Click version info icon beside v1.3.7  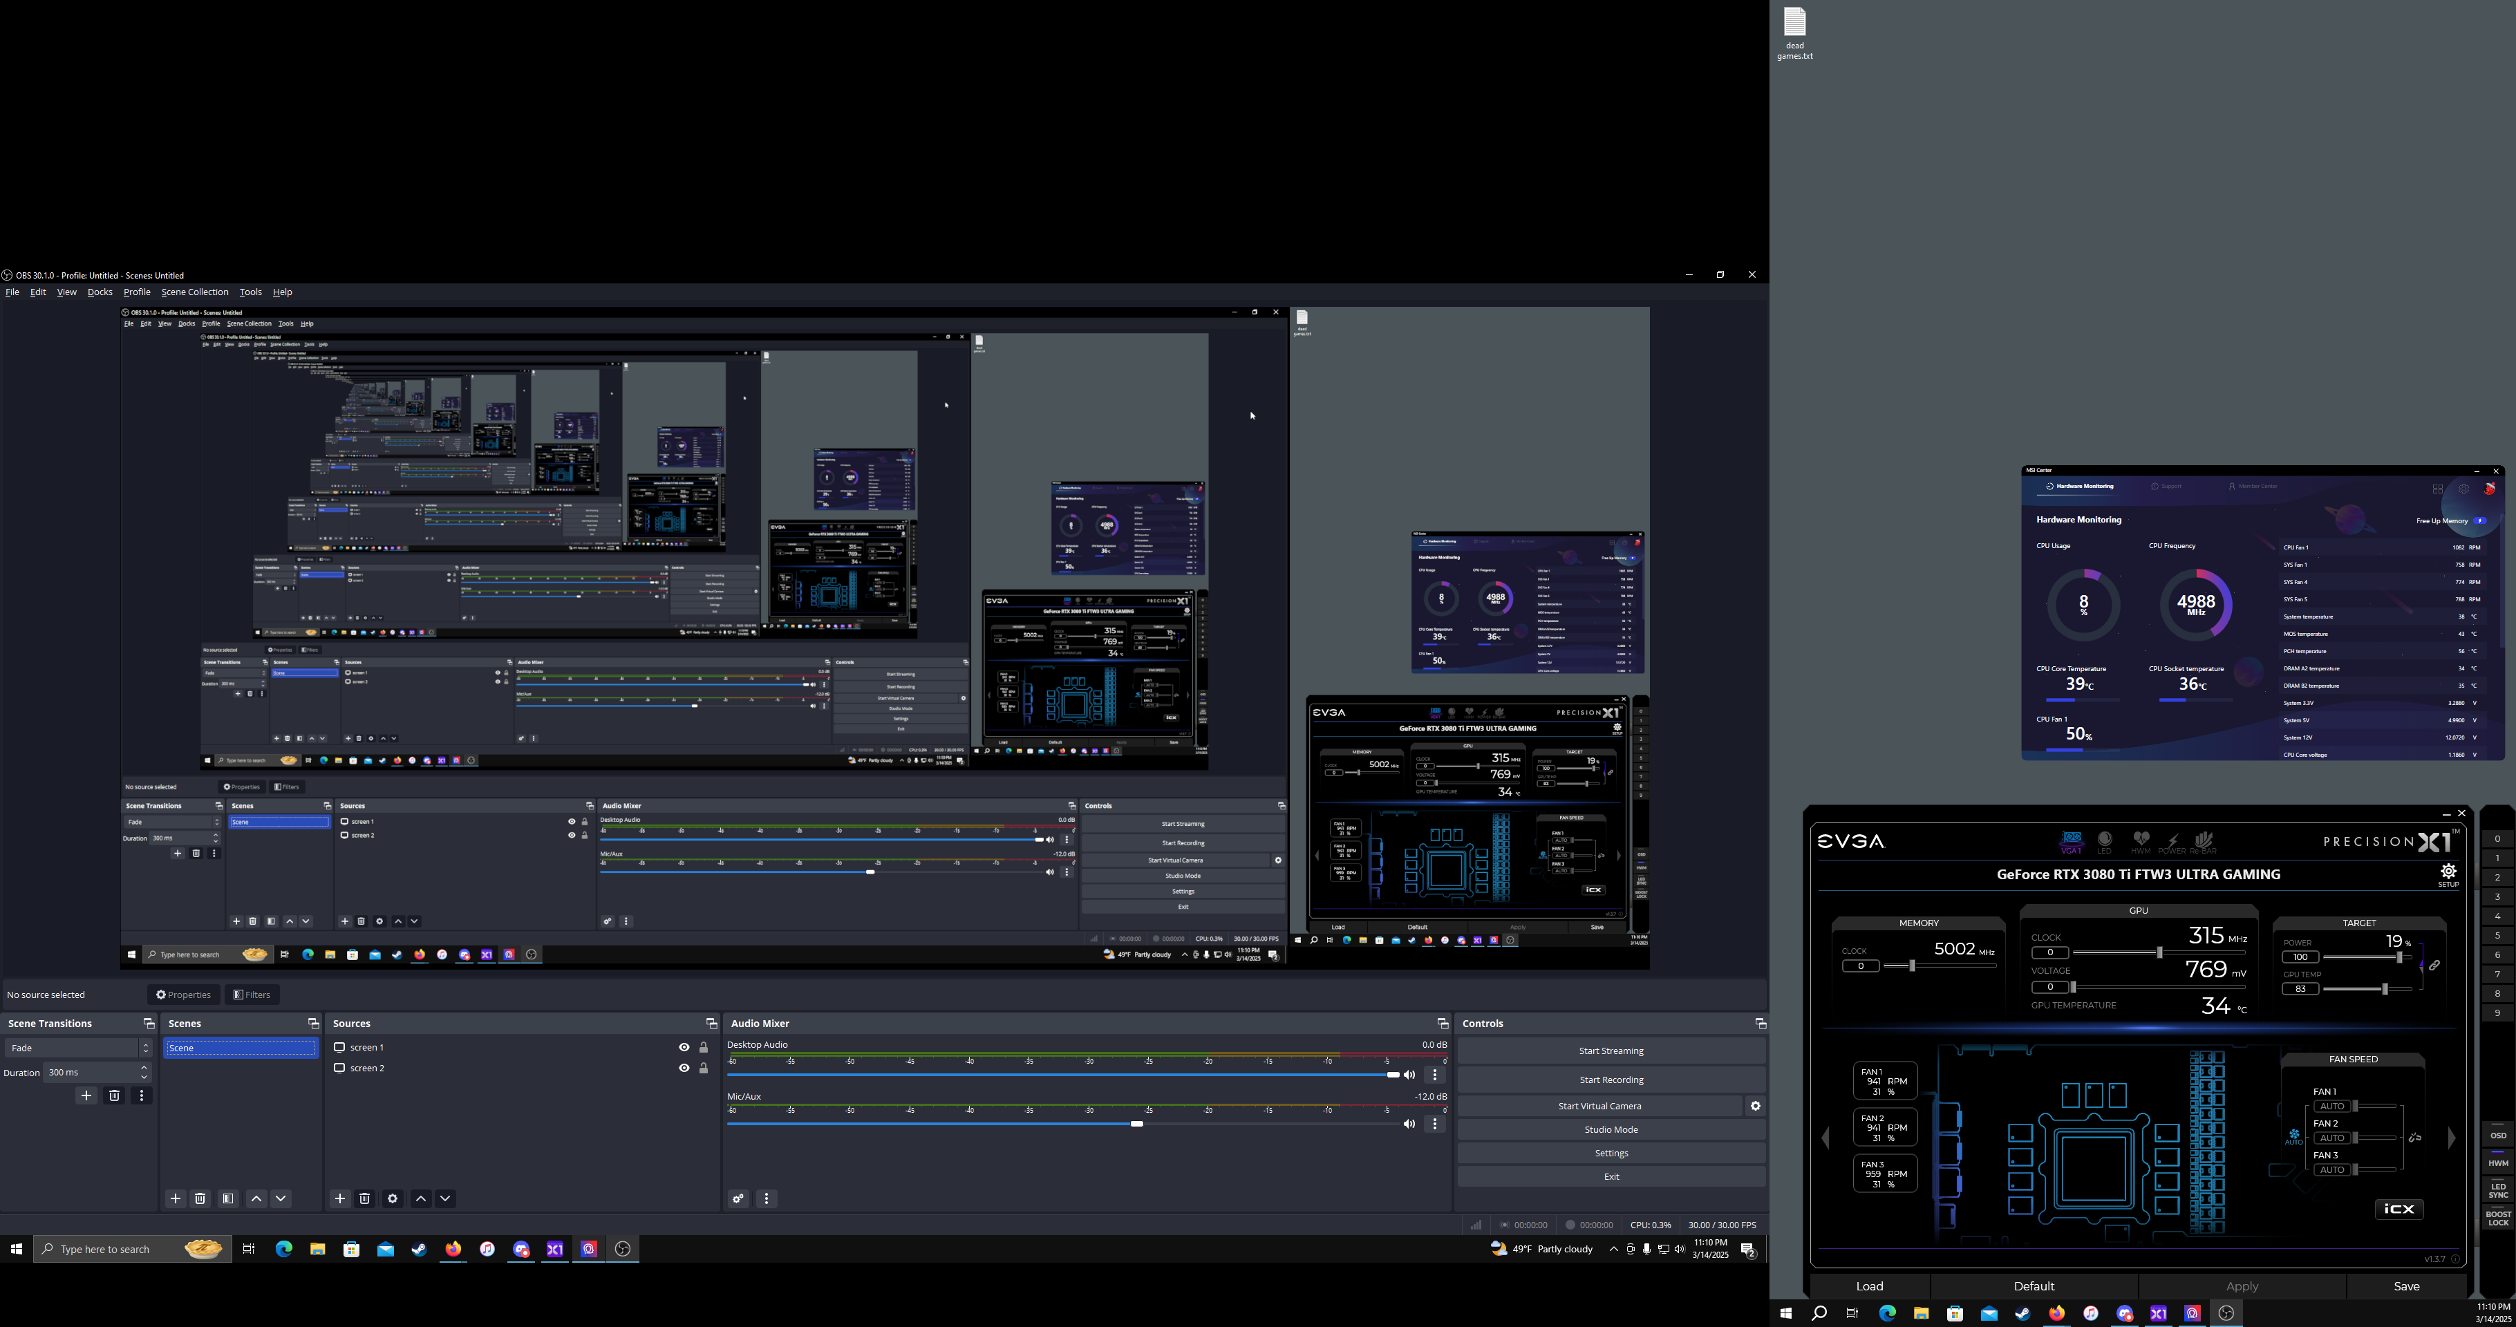click(2455, 1259)
